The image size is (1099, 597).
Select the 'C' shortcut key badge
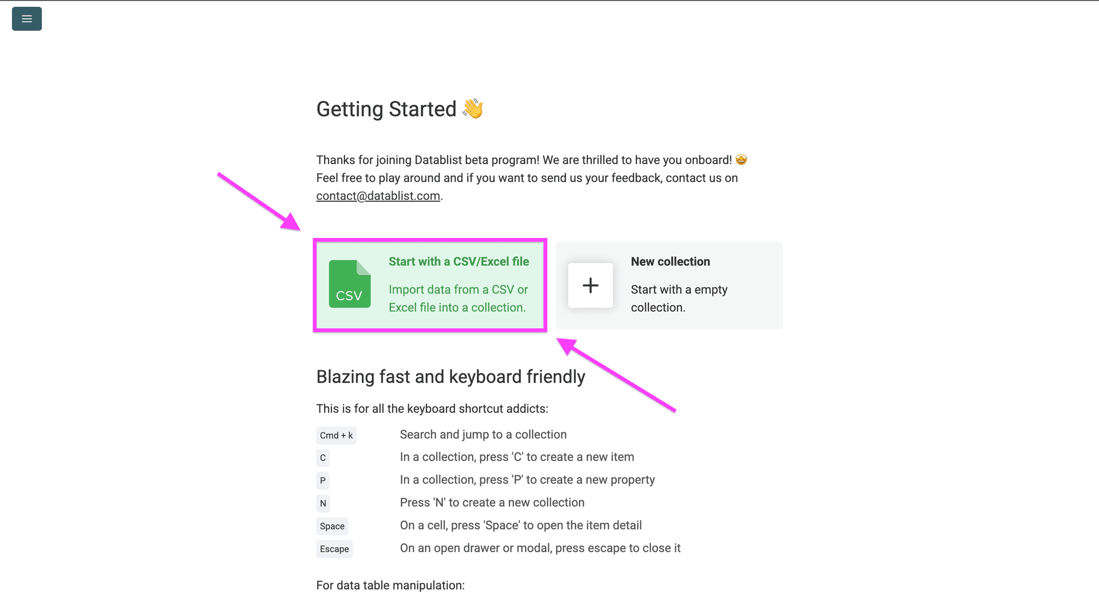(x=322, y=458)
